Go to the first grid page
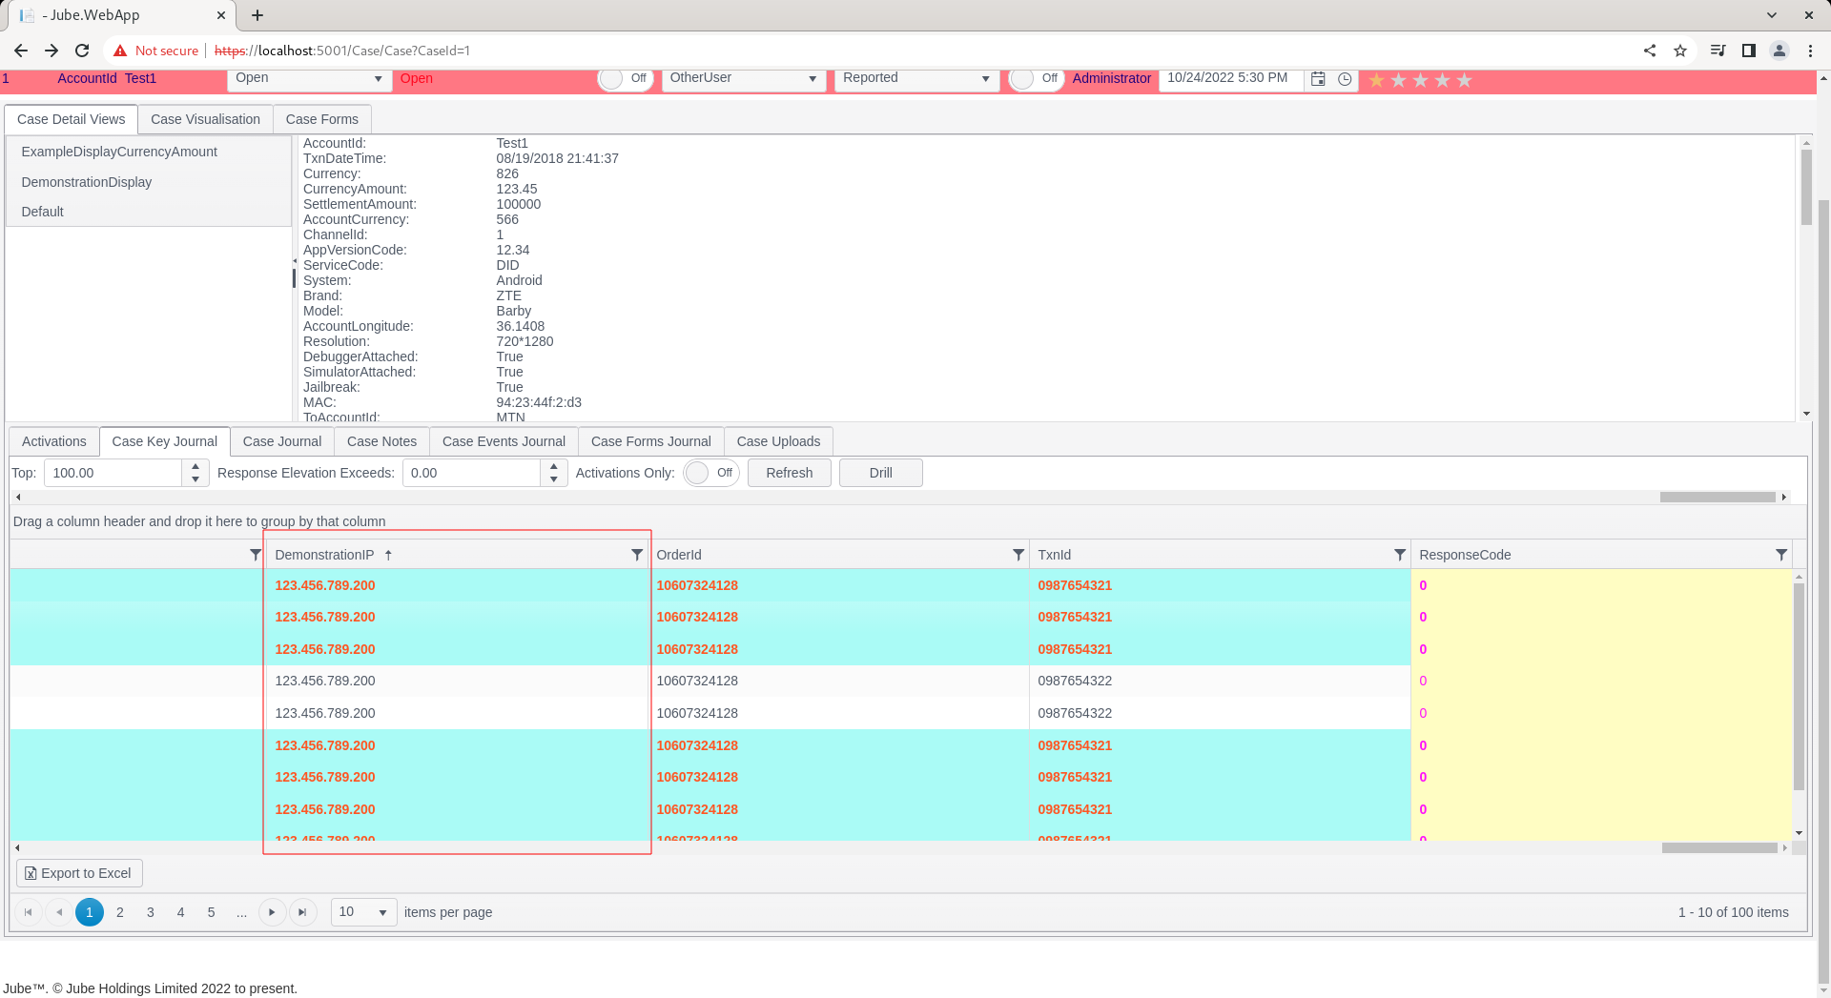Image resolution: width=1831 pixels, height=998 pixels. 29,912
